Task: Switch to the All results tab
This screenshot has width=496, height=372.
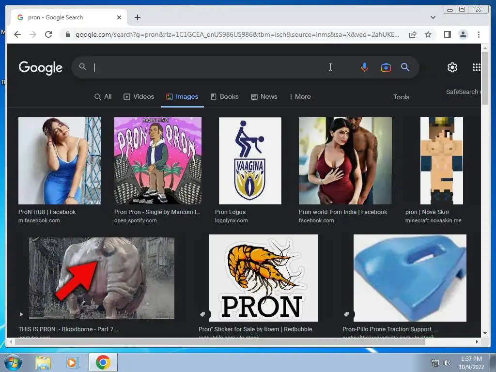Action: tap(103, 97)
